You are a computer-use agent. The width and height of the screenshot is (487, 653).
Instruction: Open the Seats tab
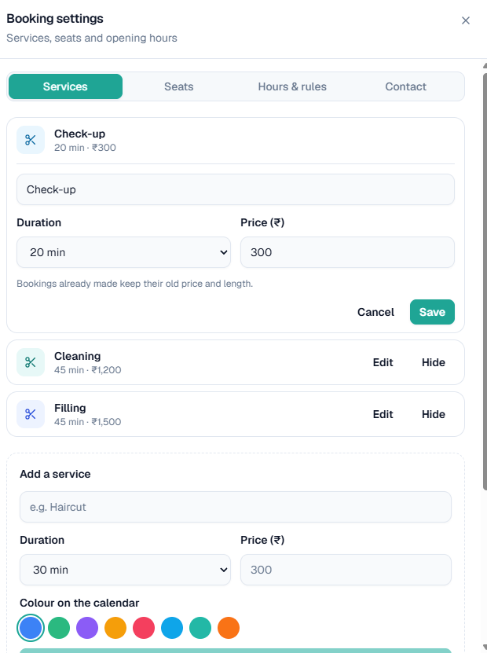[179, 86]
